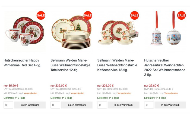Screen dimensions: 190x114
Task: Add Kaffeeservice 18-tlg. to Warenkorb
Action: point(123,105)
